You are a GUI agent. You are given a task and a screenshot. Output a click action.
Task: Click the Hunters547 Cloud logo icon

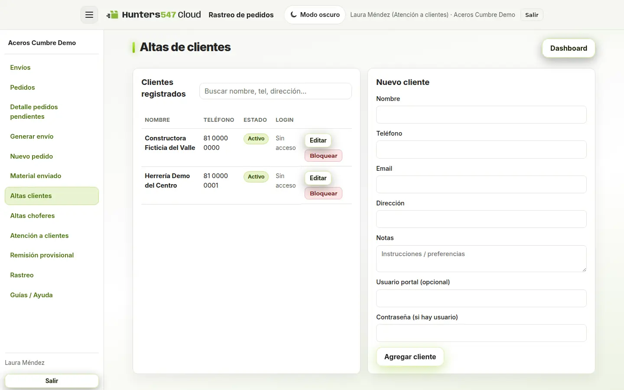coord(113,15)
